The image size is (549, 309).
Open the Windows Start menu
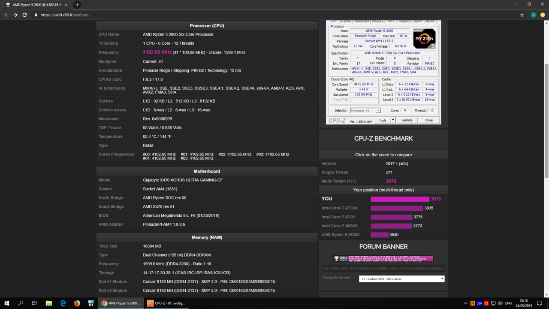coord(7,303)
